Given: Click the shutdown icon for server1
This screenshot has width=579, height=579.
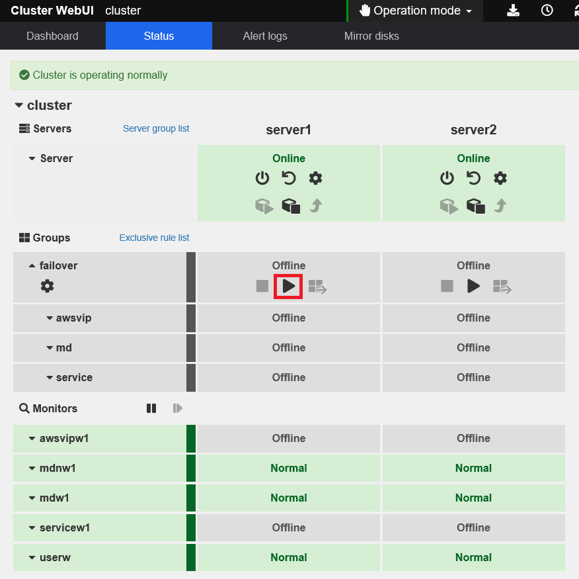Looking at the screenshot, I should click(262, 178).
